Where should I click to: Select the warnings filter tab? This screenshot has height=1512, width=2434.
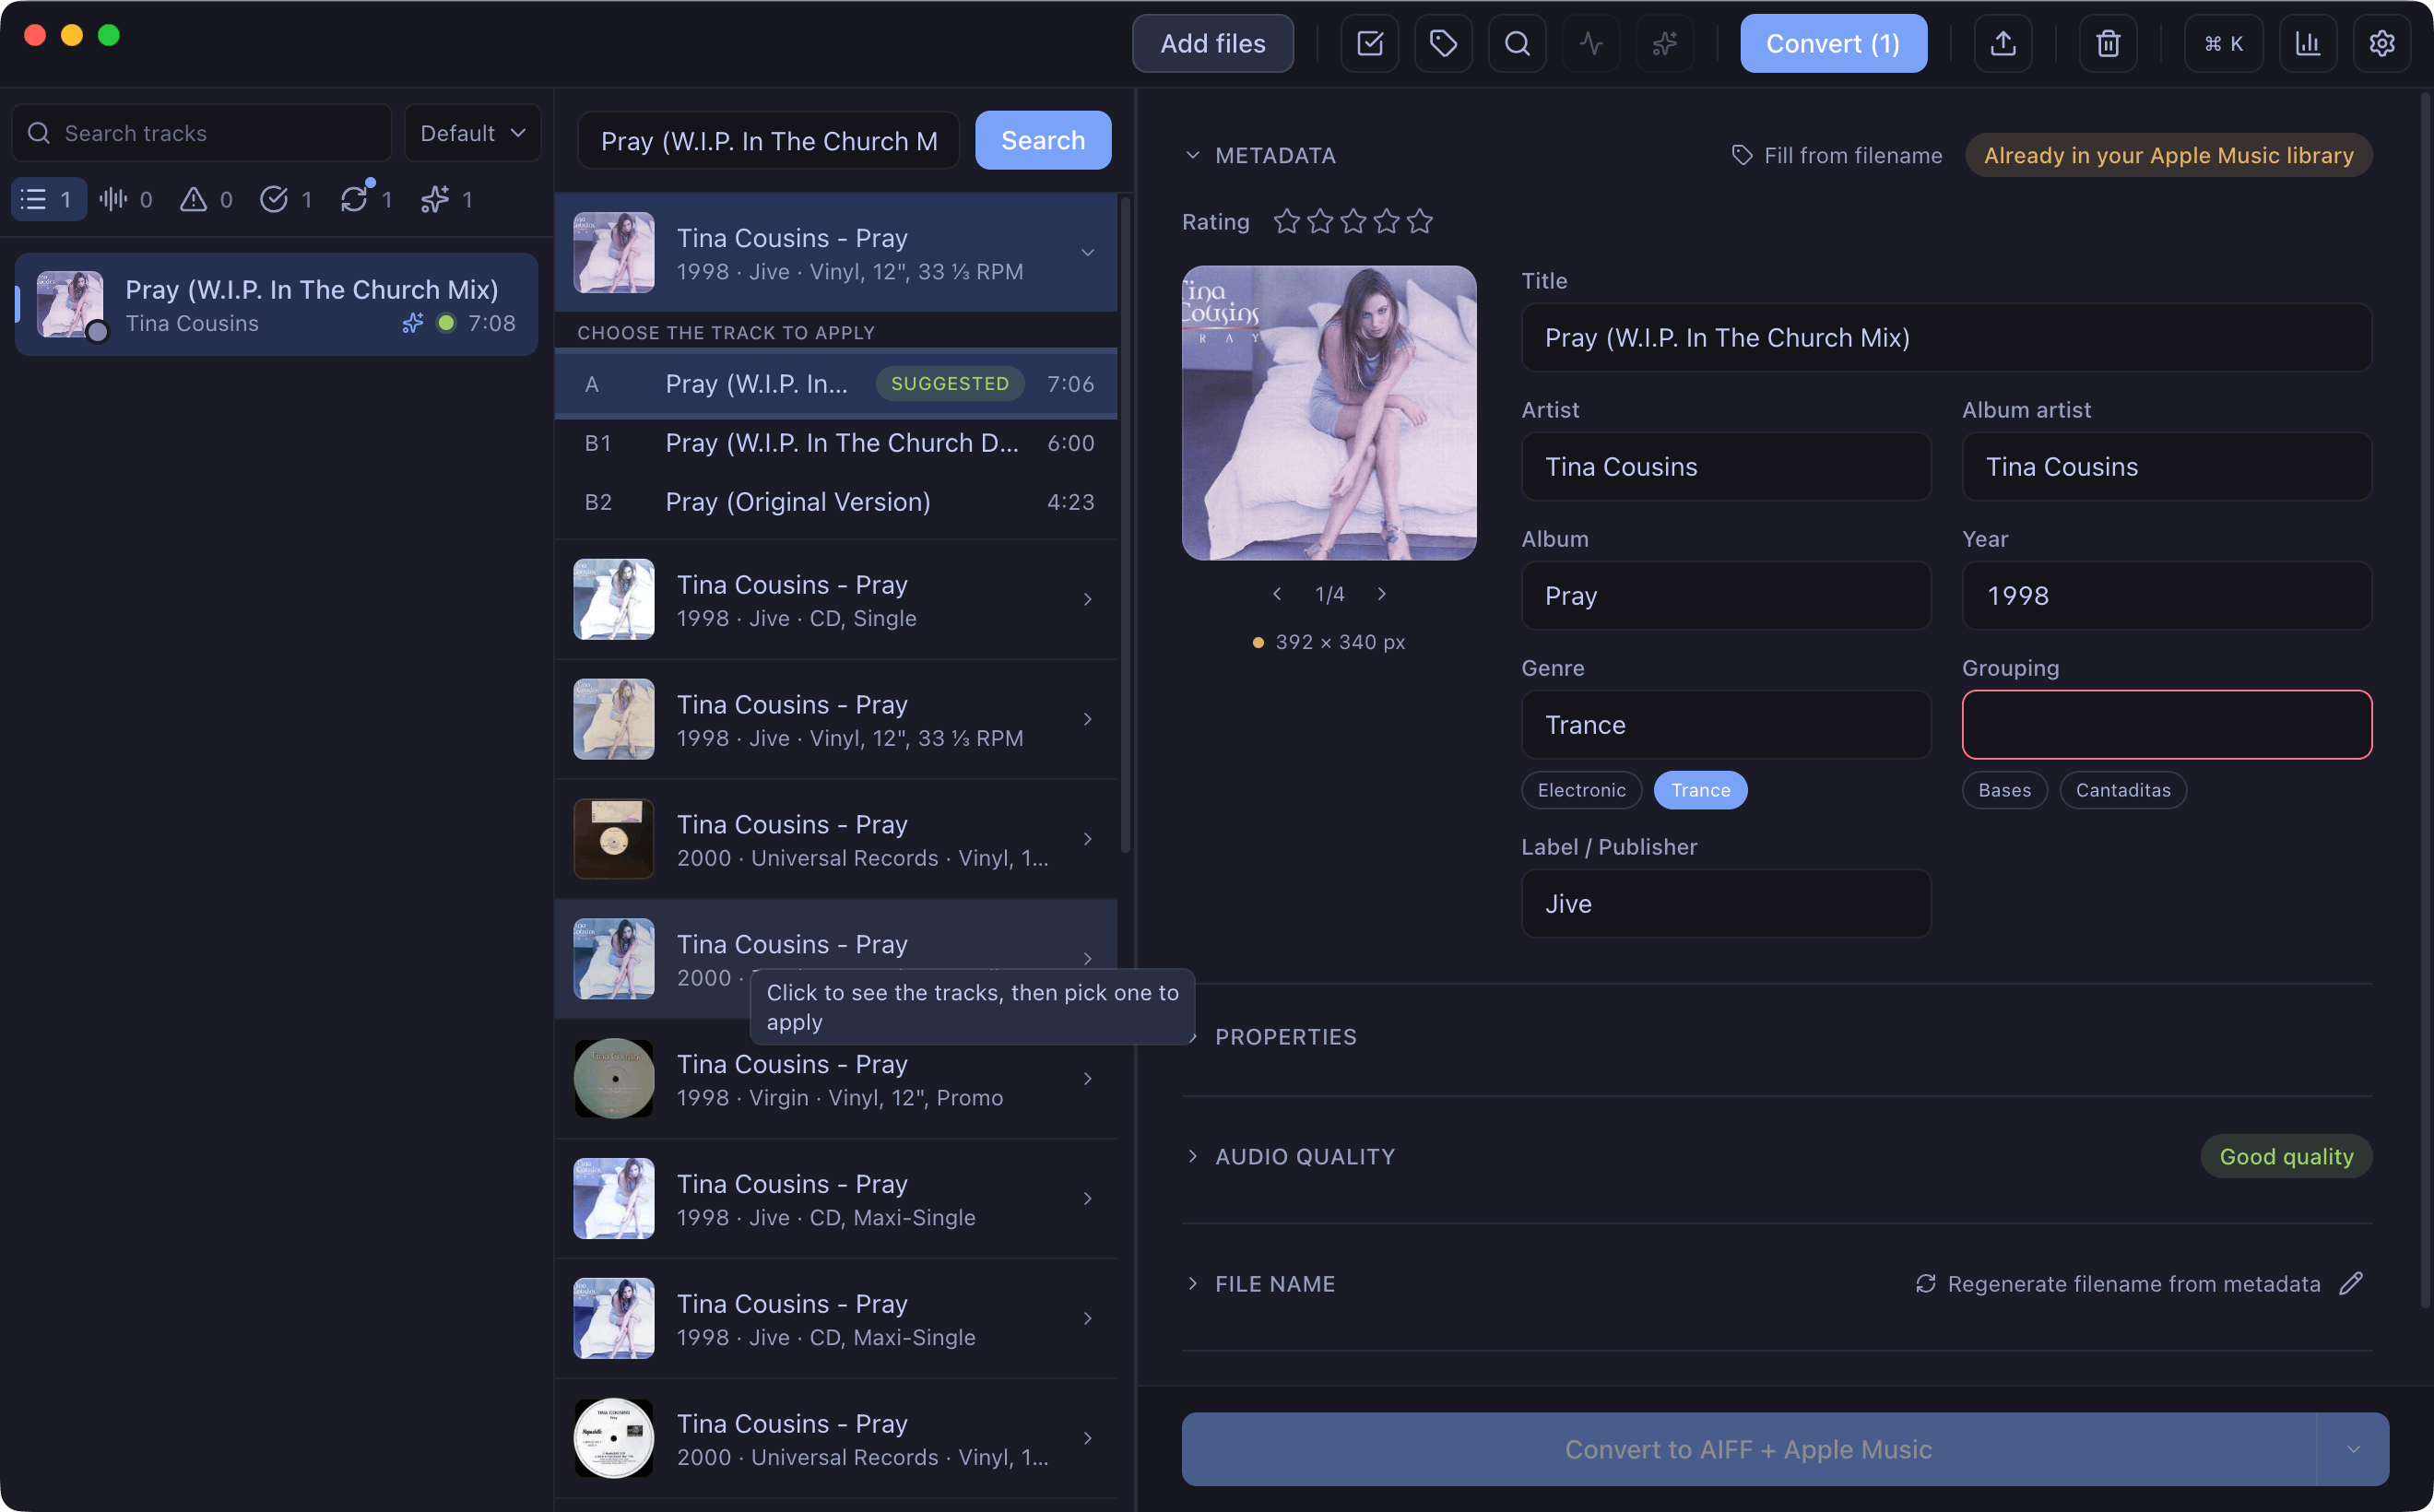(206, 199)
